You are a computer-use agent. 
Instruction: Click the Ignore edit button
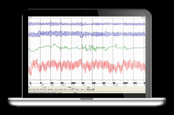pyautogui.click(x=61, y=89)
